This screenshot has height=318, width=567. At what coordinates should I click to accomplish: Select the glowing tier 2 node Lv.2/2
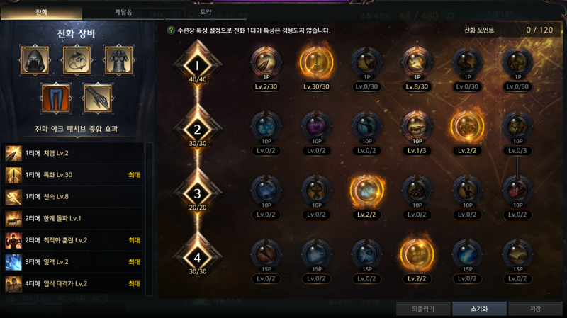467,126
